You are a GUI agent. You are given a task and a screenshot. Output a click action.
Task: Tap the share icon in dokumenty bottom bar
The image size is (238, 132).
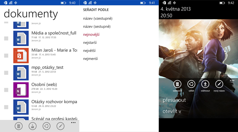point(47,126)
